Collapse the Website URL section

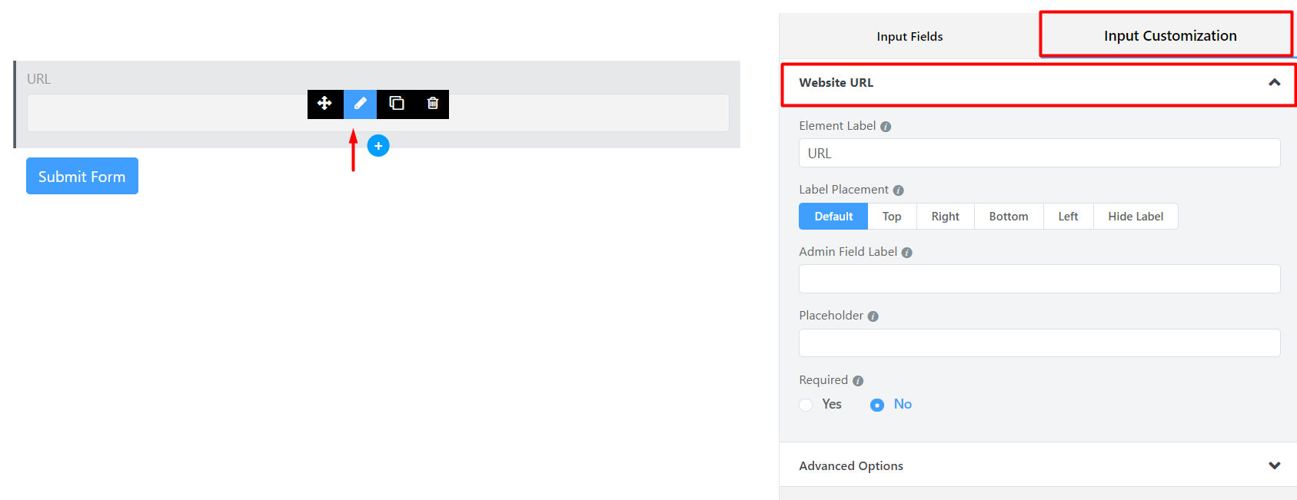point(1274,83)
